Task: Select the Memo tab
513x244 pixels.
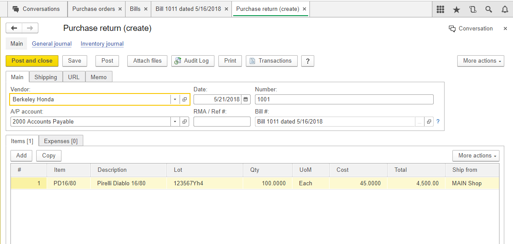Action: pos(99,77)
